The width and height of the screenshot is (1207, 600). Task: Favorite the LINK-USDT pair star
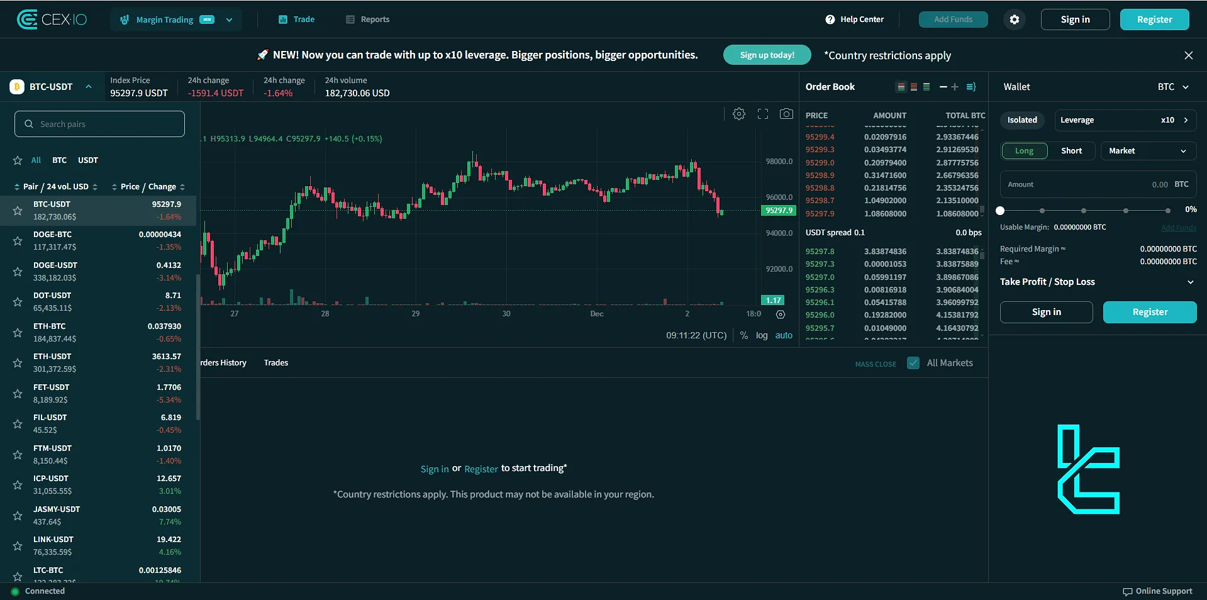coord(18,546)
